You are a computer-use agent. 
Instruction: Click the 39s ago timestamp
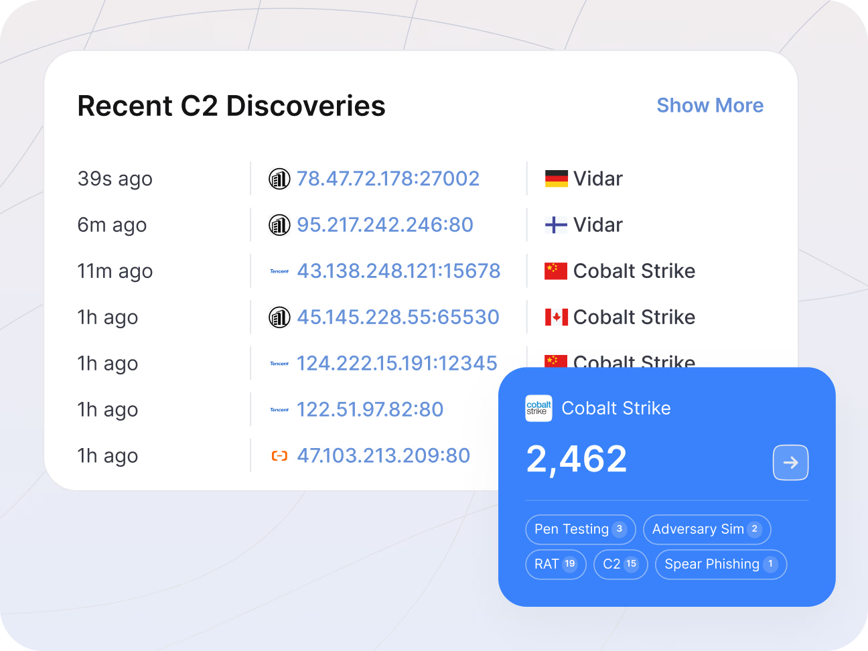click(x=115, y=179)
